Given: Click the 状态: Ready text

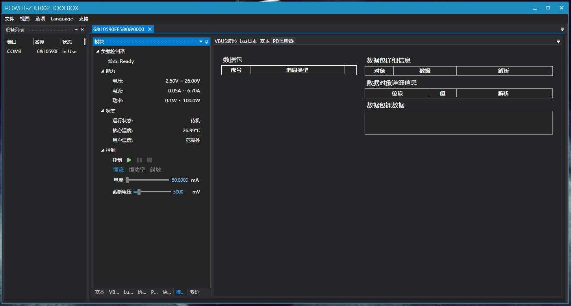Looking at the screenshot, I should coord(121,61).
